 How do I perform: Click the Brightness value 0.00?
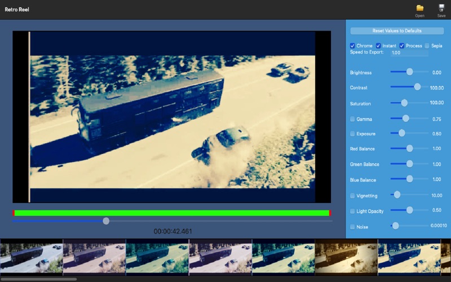tap(436, 73)
